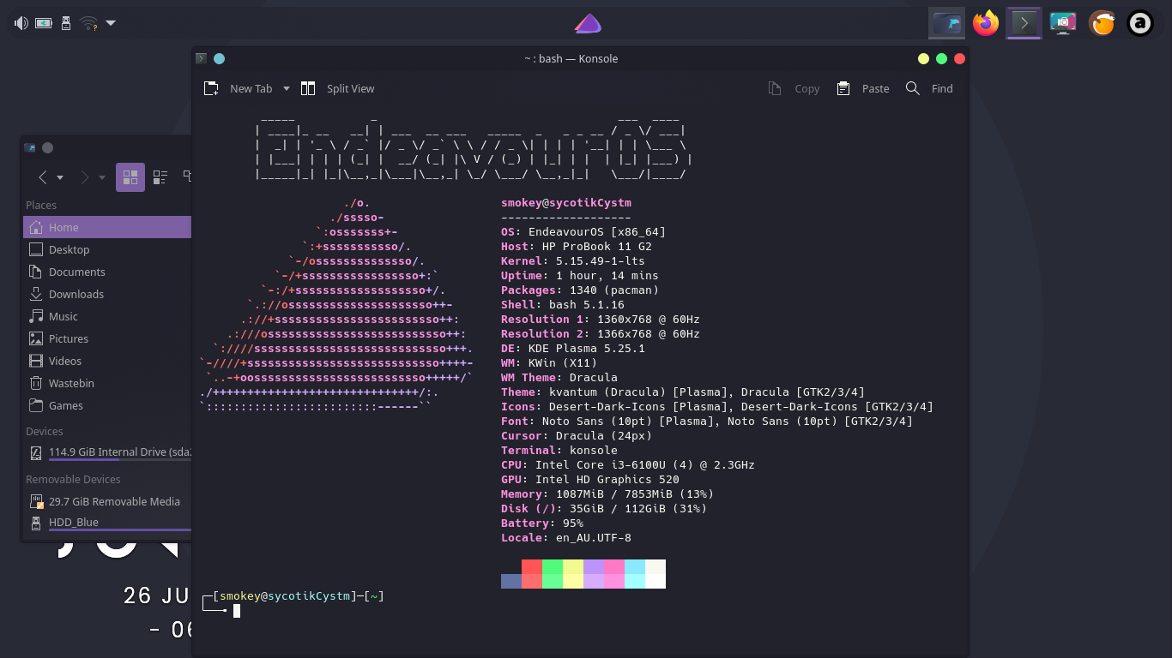Expand the hidden system tray icons arrow
The width and height of the screenshot is (1172, 658).
click(111, 23)
